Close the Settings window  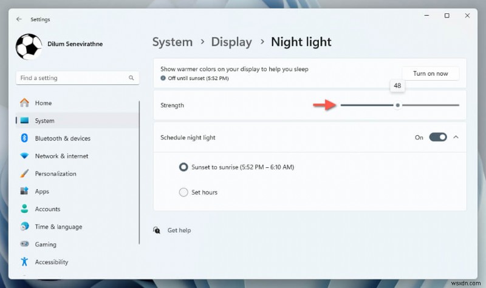click(467, 16)
